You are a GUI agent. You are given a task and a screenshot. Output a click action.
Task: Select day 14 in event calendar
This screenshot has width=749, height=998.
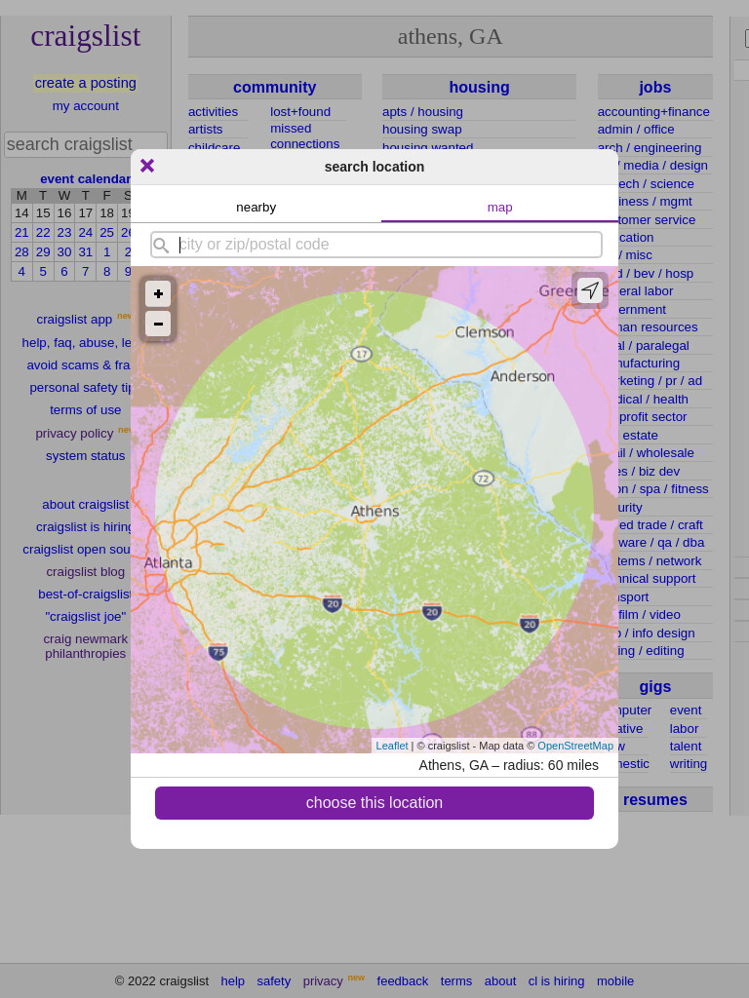pos(21,213)
